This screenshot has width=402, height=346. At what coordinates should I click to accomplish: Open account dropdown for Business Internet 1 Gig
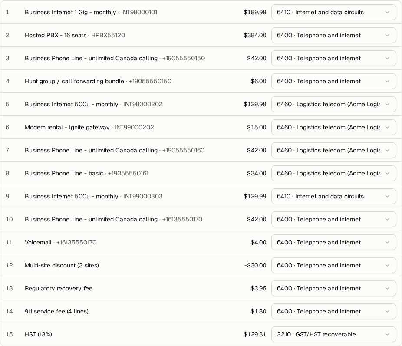(333, 12)
